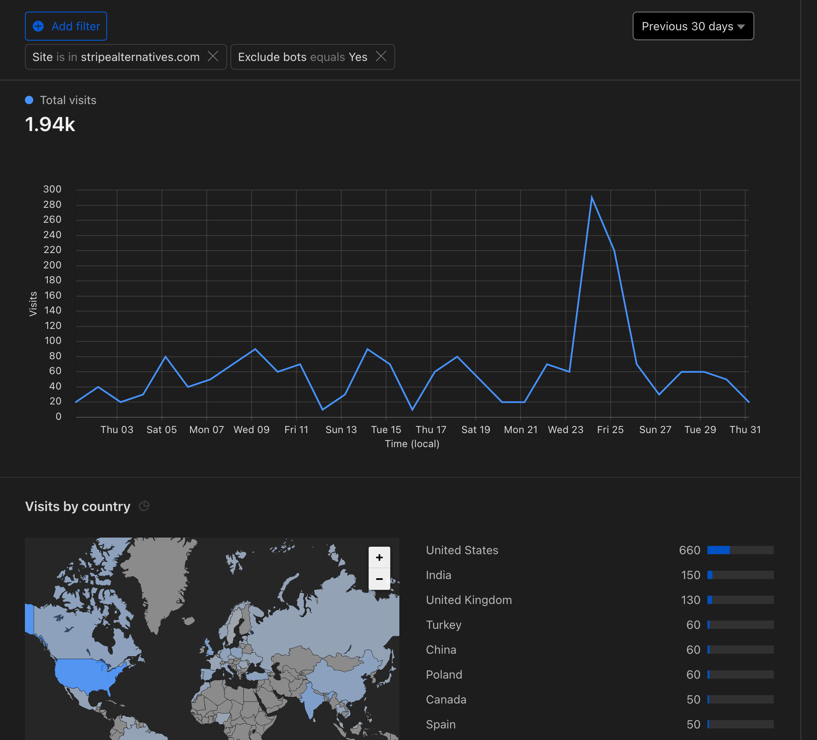Toggle the Total visits legend dot
Image resolution: width=817 pixels, height=740 pixels.
(29, 100)
